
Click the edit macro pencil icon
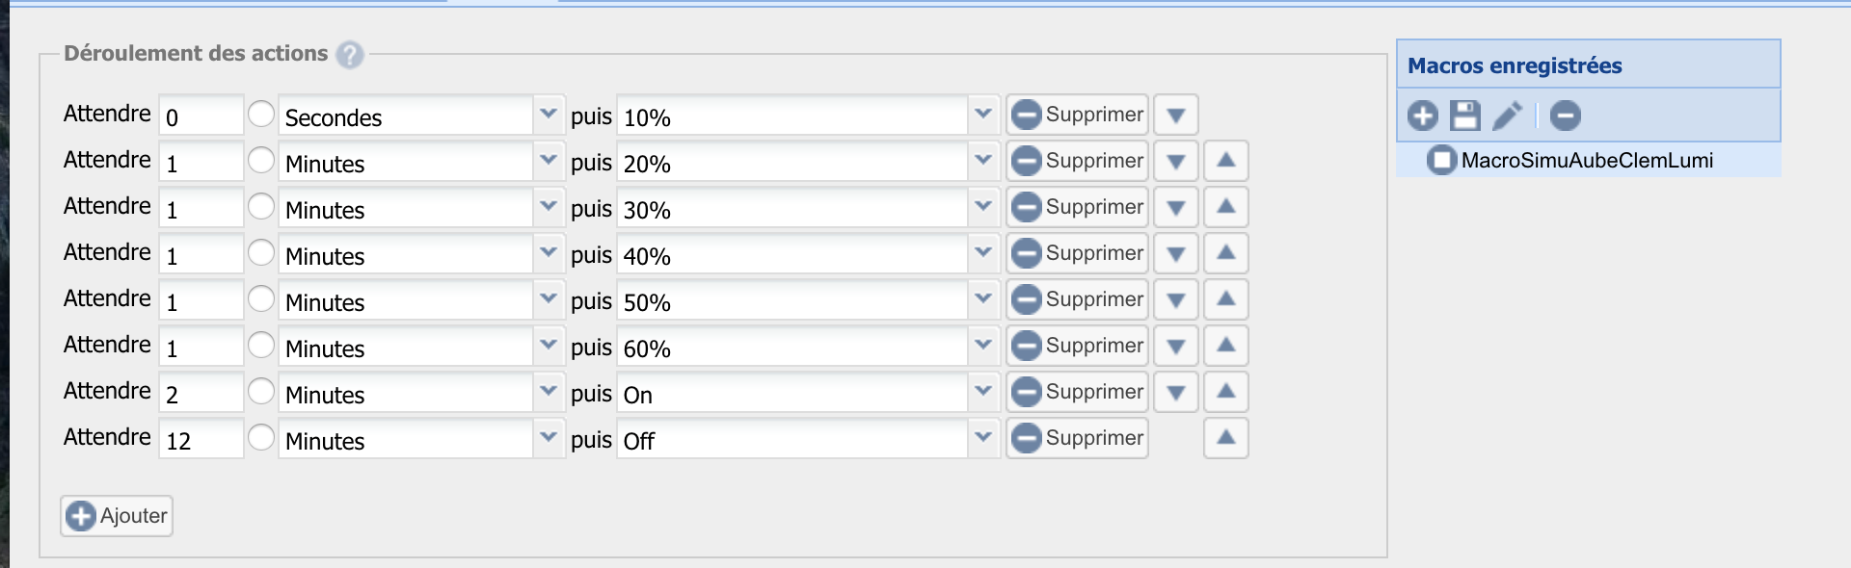pos(1508,116)
